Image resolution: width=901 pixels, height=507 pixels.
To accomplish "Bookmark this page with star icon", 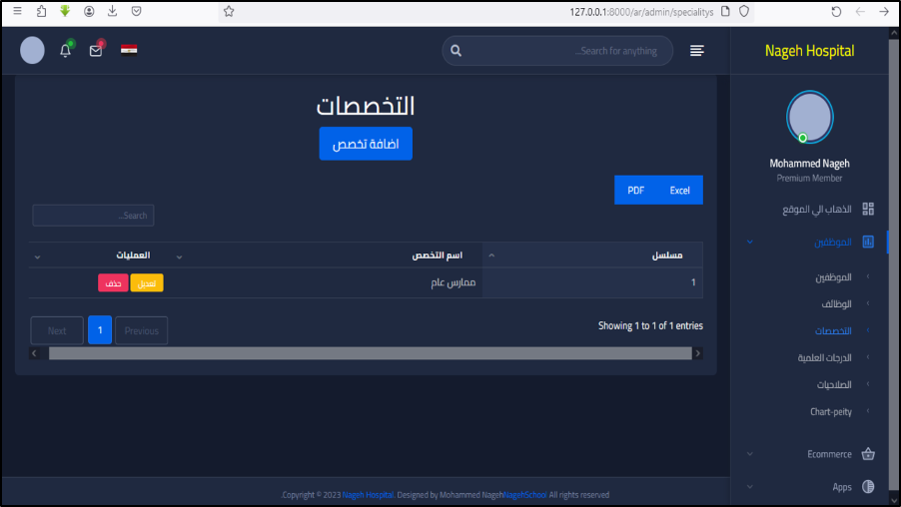I will [228, 11].
